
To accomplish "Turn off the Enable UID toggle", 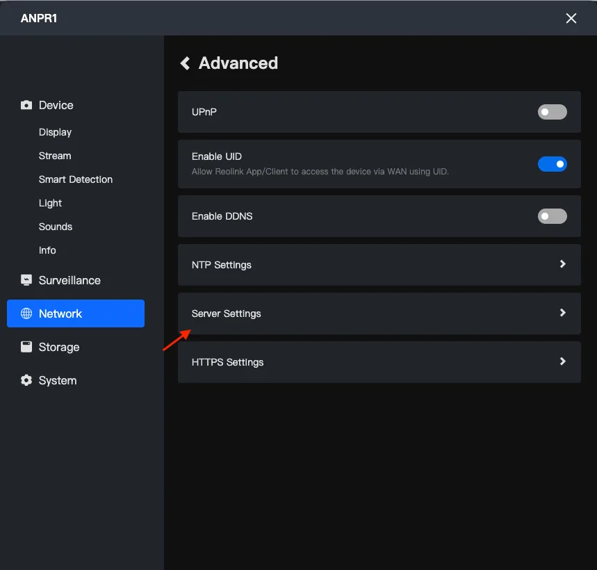I will coord(552,164).
